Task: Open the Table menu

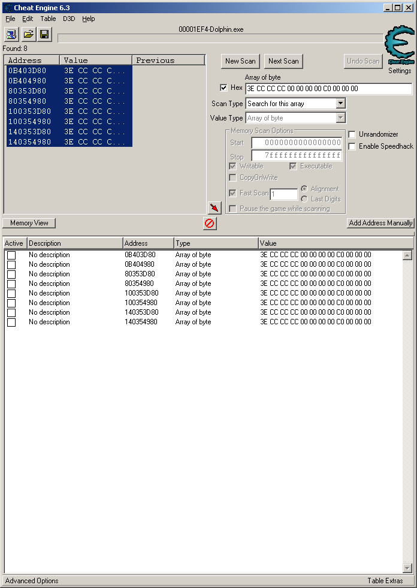Action: [48, 19]
